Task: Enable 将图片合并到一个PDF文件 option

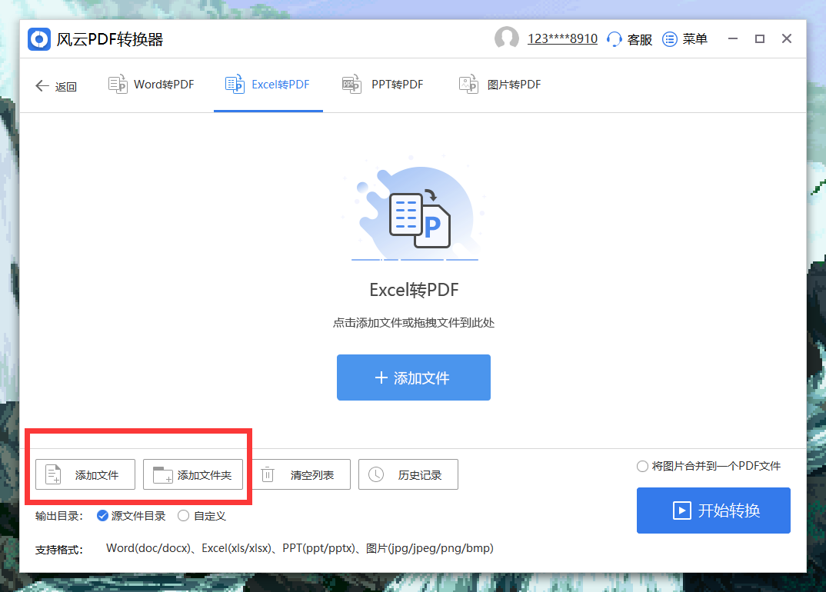Action: [708, 466]
